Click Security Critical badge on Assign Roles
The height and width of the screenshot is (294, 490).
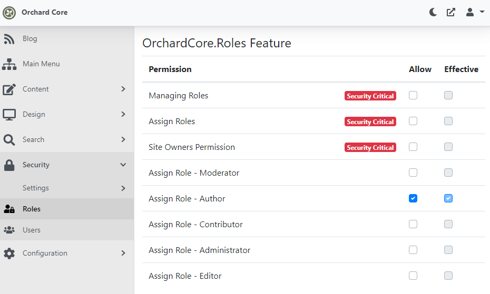(370, 121)
